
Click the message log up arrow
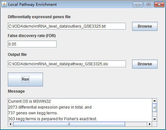pos(155,101)
